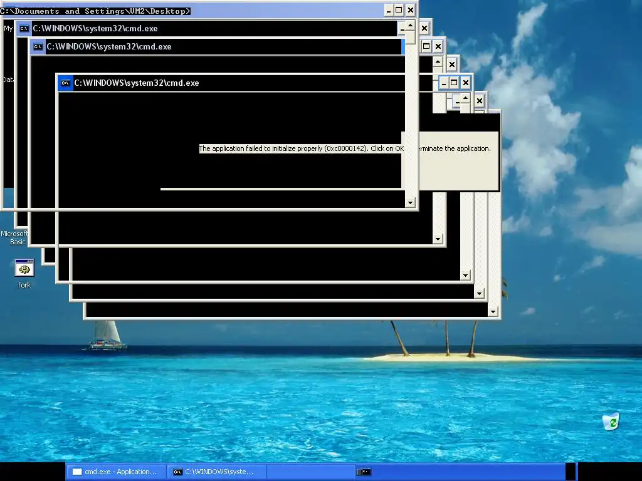Click active window title 'C:\WINDOWS\system32\cmd.exe'

click(x=136, y=83)
